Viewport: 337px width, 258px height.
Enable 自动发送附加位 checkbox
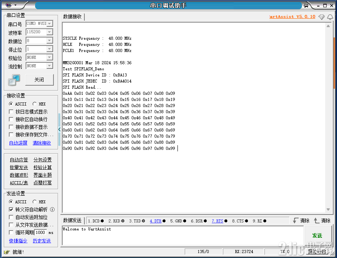click(x=11, y=217)
